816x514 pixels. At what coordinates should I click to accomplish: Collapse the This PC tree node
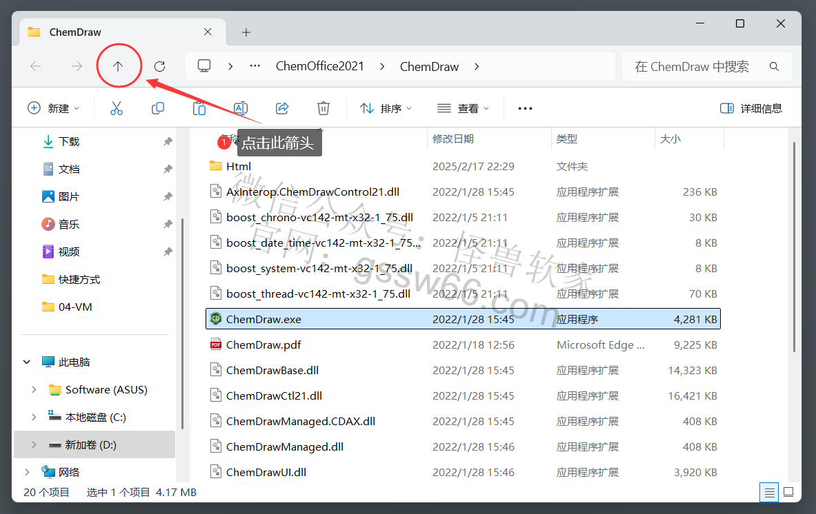[27, 362]
